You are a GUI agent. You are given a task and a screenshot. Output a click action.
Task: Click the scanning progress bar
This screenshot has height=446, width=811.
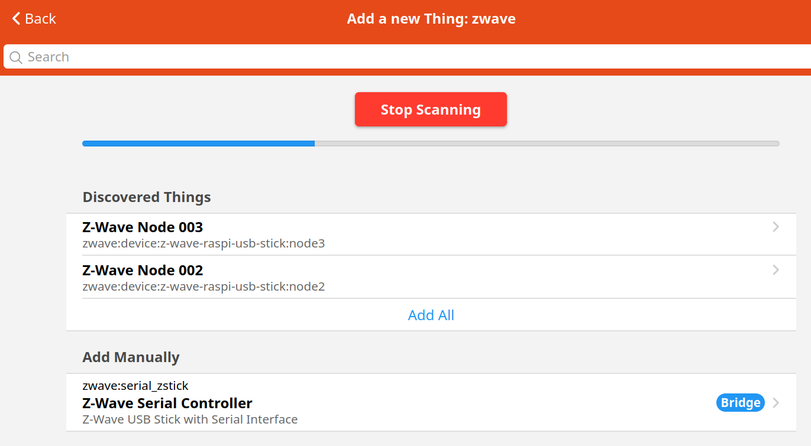tap(431, 144)
